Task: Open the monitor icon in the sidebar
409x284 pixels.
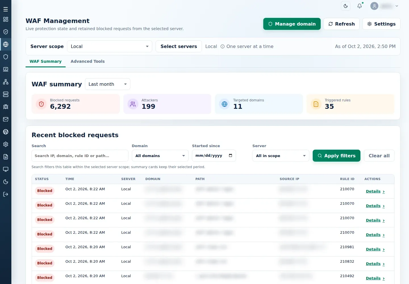Action: [x=6, y=169]
